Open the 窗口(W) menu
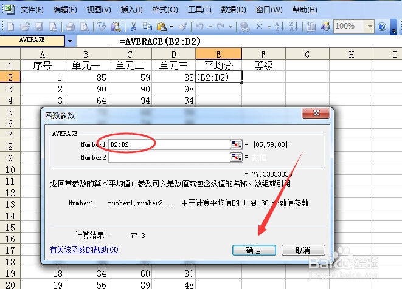 (x=269, y=10)
